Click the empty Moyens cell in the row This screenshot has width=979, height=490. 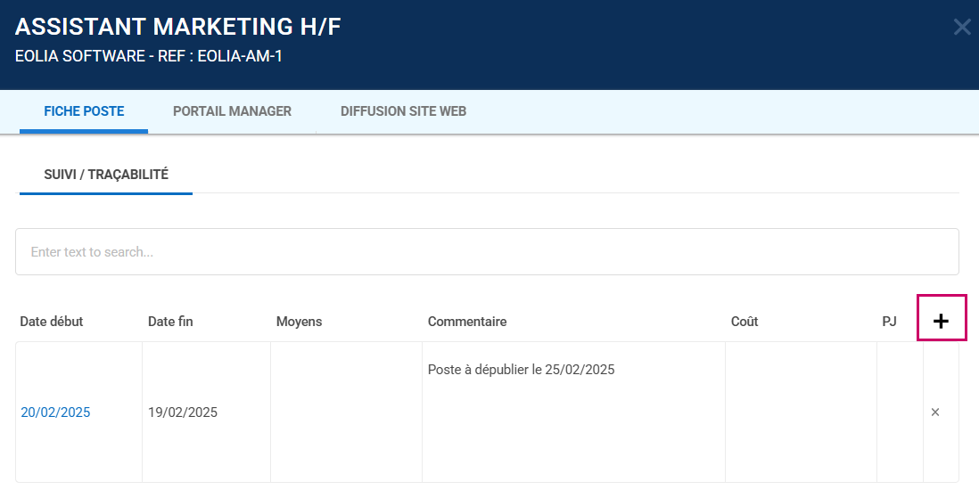[x=346, y=412]
